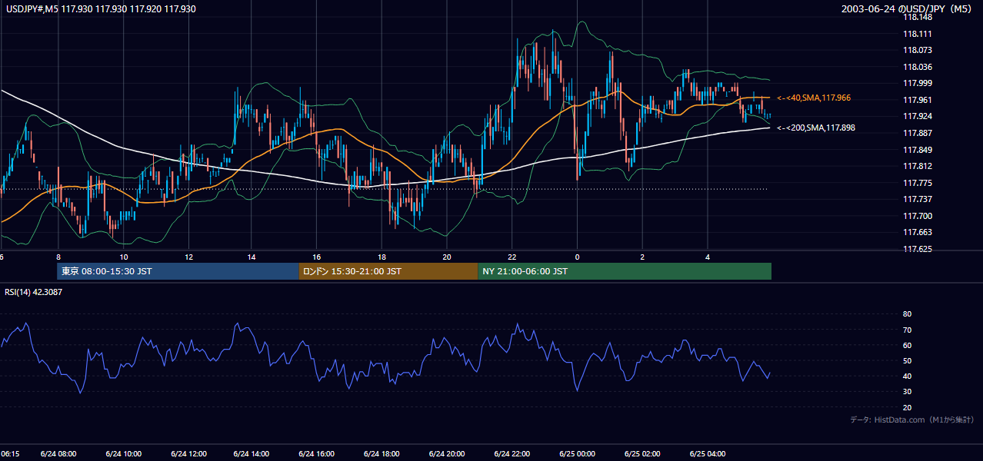Screen dimensions: 983x461
Task: Select the London 15:30-21:00 JST session bar
Action: point(388,271)
